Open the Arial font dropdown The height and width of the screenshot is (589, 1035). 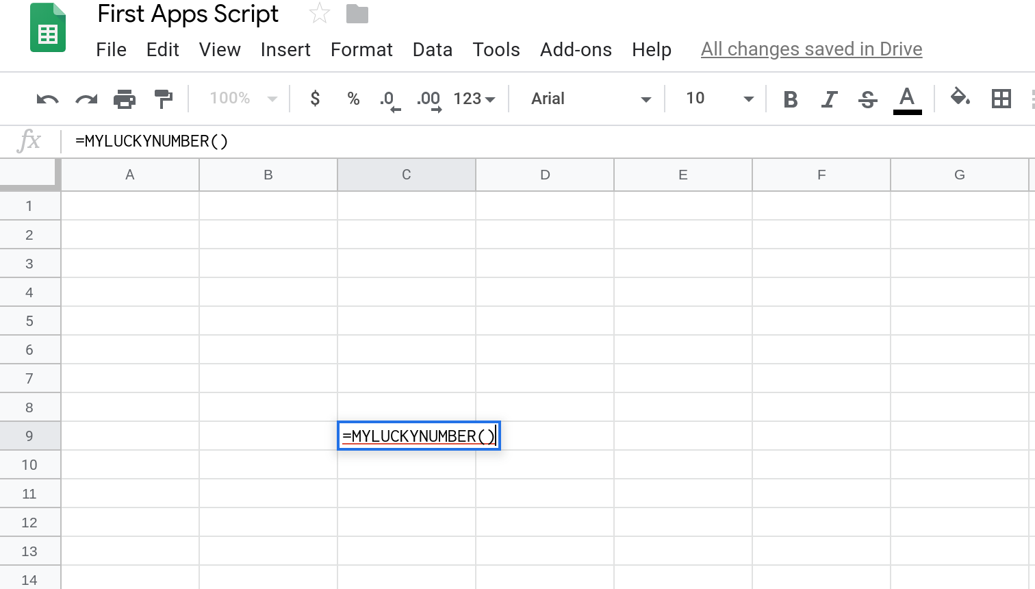(590, 99)
